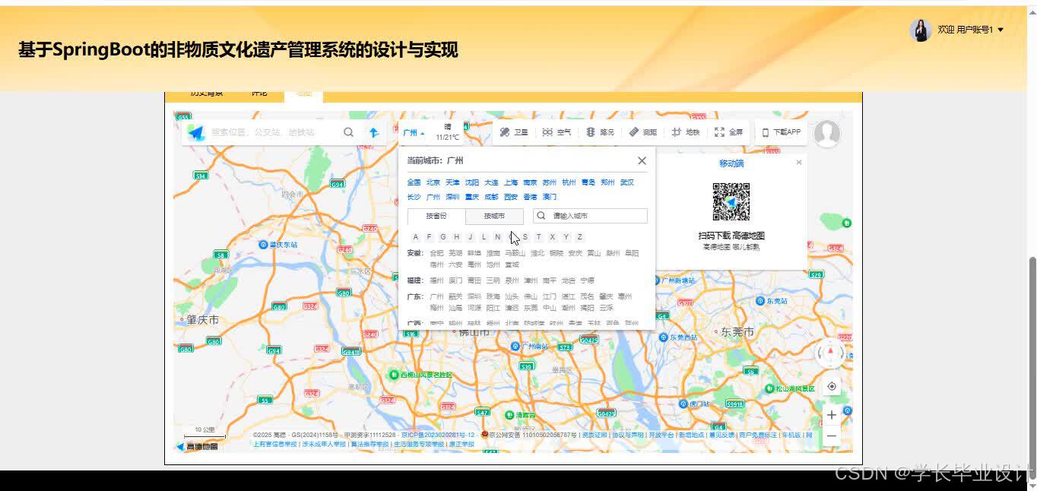Select 东莞 under 广东 province
The width and height of the screenshot is (1037, 491).
pyautogui.click(x=531, y=308)
